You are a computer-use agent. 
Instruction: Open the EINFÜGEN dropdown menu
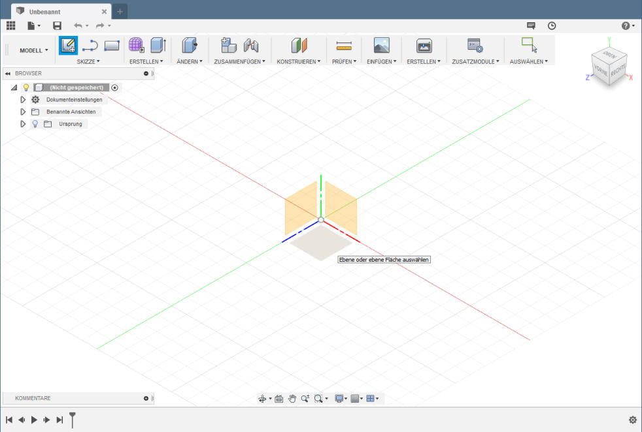[x=382, y=62]
